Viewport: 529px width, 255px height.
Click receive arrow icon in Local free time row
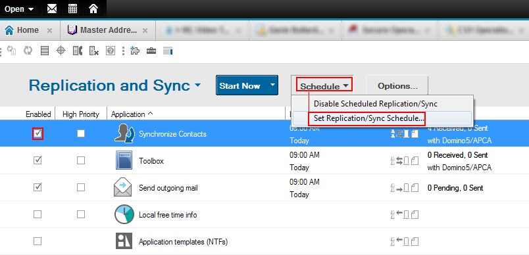pyautogui.click(x=405, y=214)
